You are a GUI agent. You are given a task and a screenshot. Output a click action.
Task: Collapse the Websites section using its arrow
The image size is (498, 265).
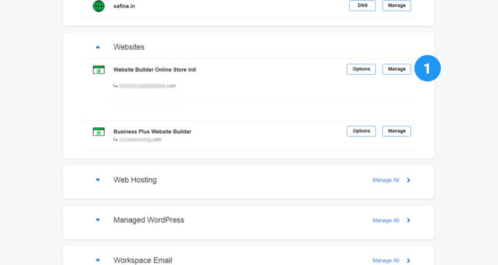pyautogui.click(x=98, y=47)
